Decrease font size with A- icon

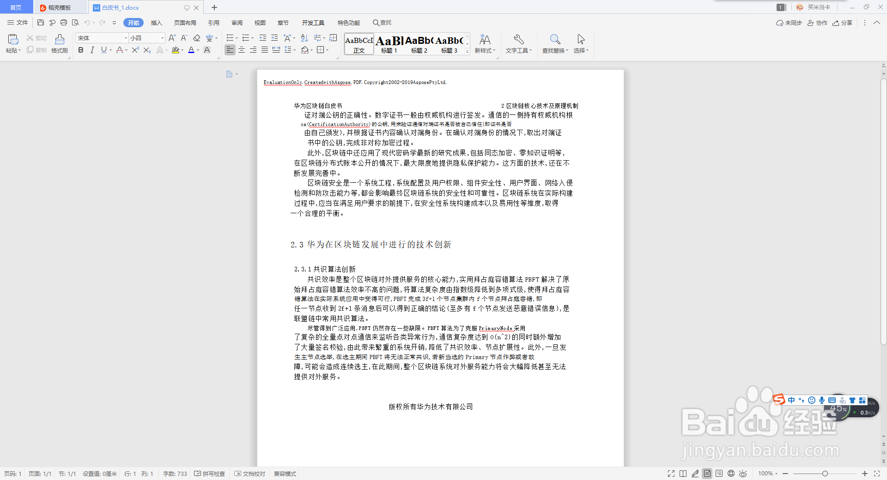click(184, 38)
